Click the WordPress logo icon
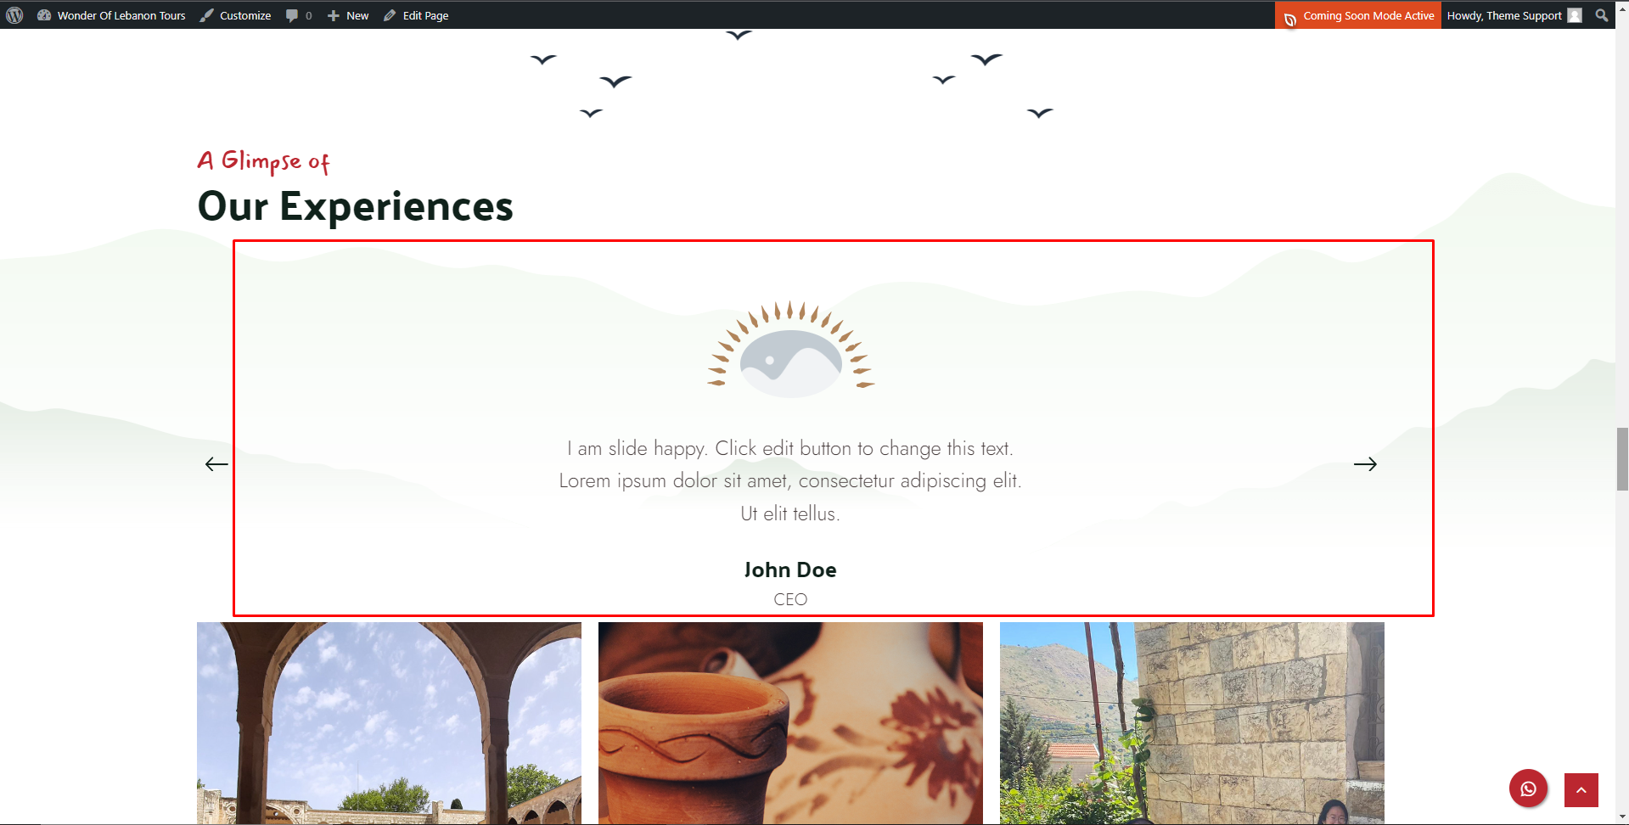 click(x=14, y=15)
